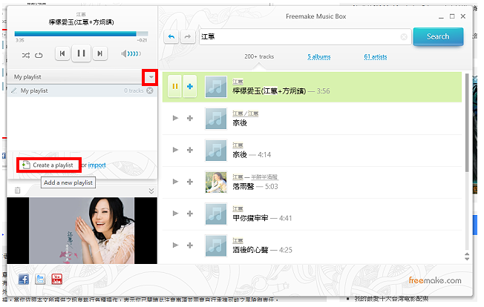The height and width of the screenshot is (307, 484).
Task: Click the 酒後的心聲 song title
Action: coord(250,250)
